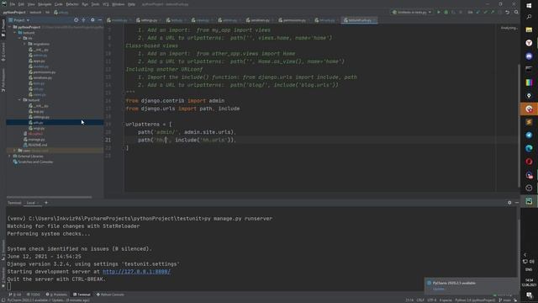
Task: Open the Navigate menu
Action: 45,4
